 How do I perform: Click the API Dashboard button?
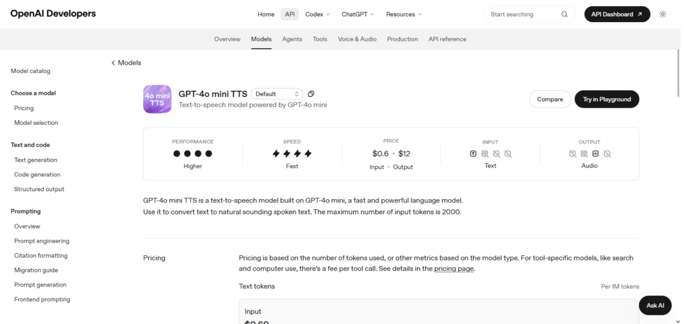tap(617, 15)
